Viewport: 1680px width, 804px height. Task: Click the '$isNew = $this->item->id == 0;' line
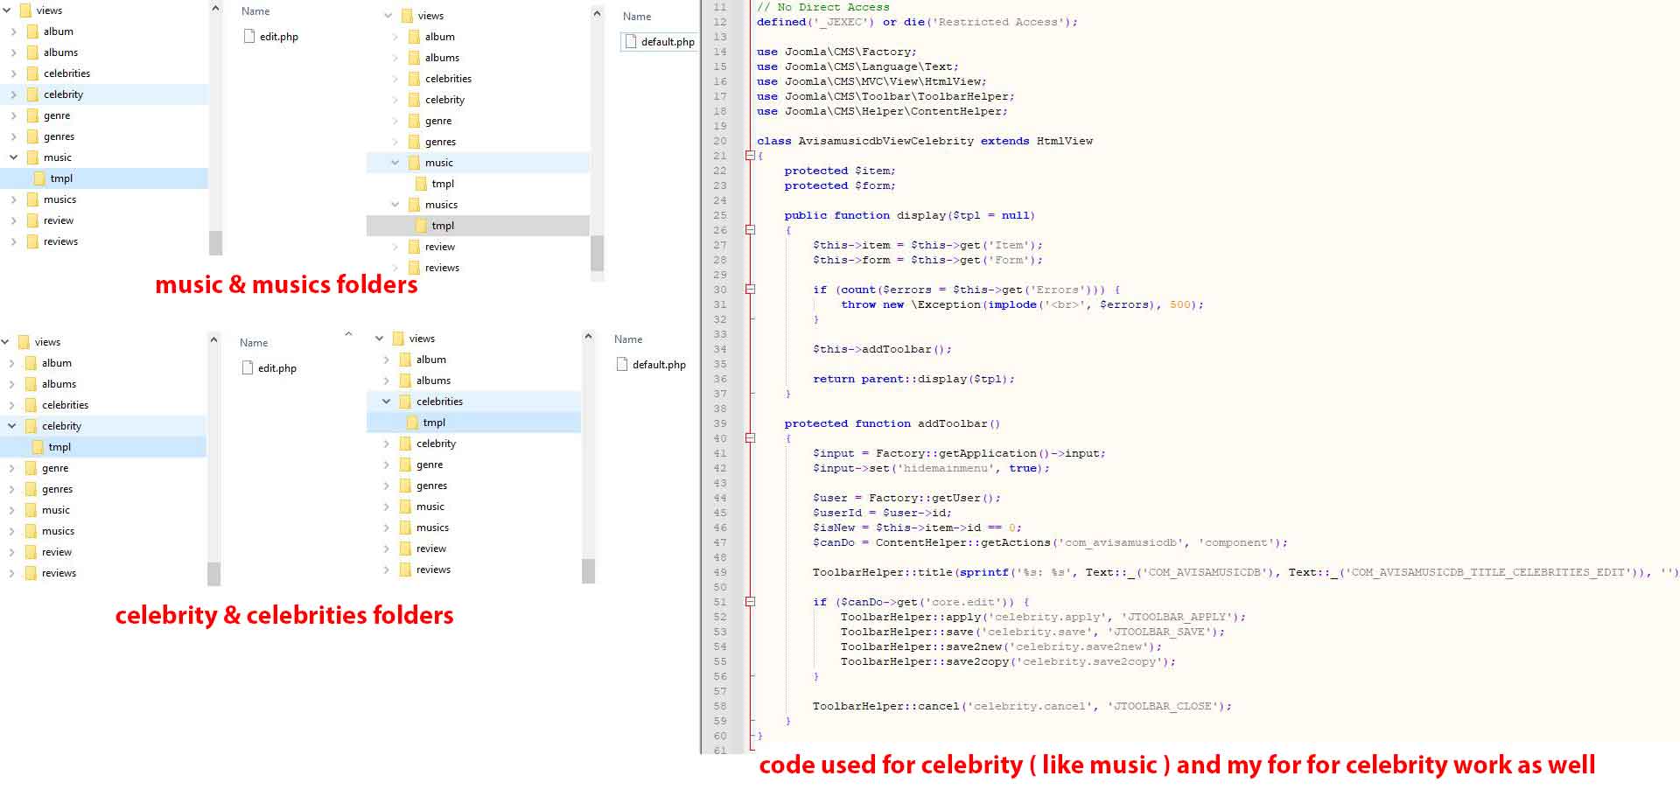917,528
